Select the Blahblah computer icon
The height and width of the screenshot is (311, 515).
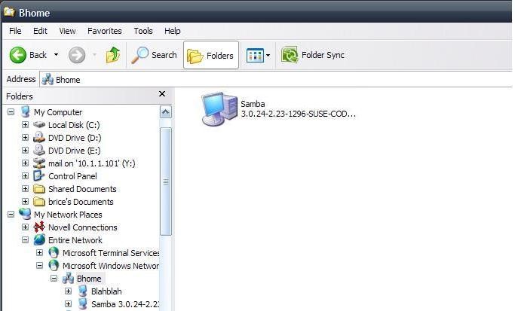coord(82,291)
